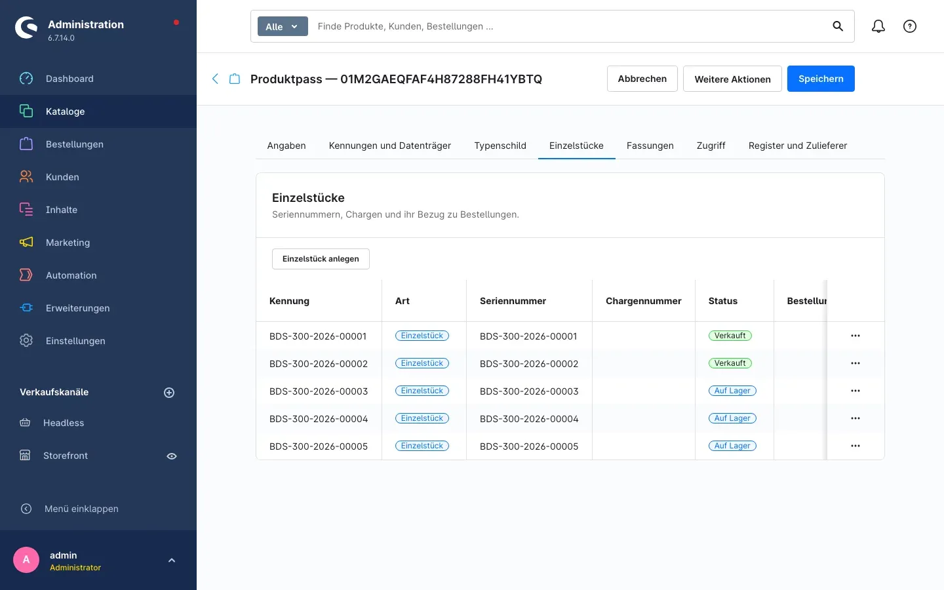Open Bestellungen via its bag icon
944x590 pixels.
pos(26,144)
